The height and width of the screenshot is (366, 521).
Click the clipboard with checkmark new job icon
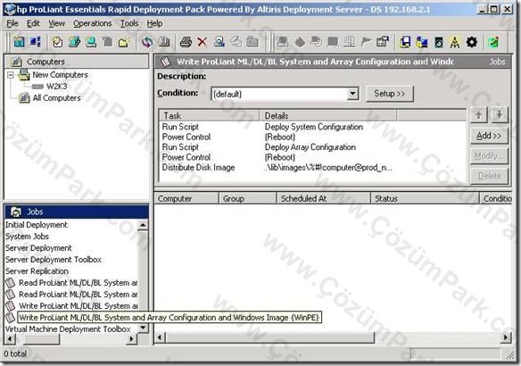58,42
